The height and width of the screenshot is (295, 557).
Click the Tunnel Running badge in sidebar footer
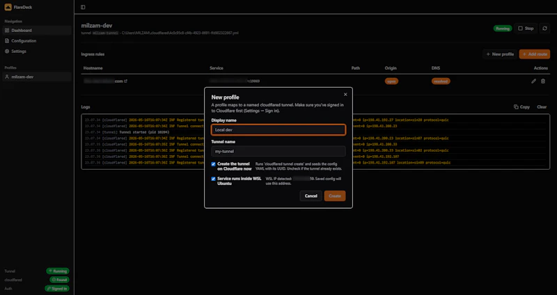(58, 271)
